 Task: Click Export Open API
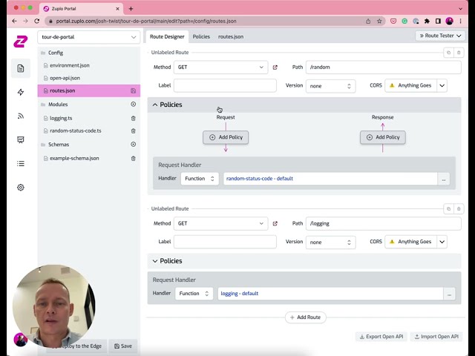(x=381, y=337)
